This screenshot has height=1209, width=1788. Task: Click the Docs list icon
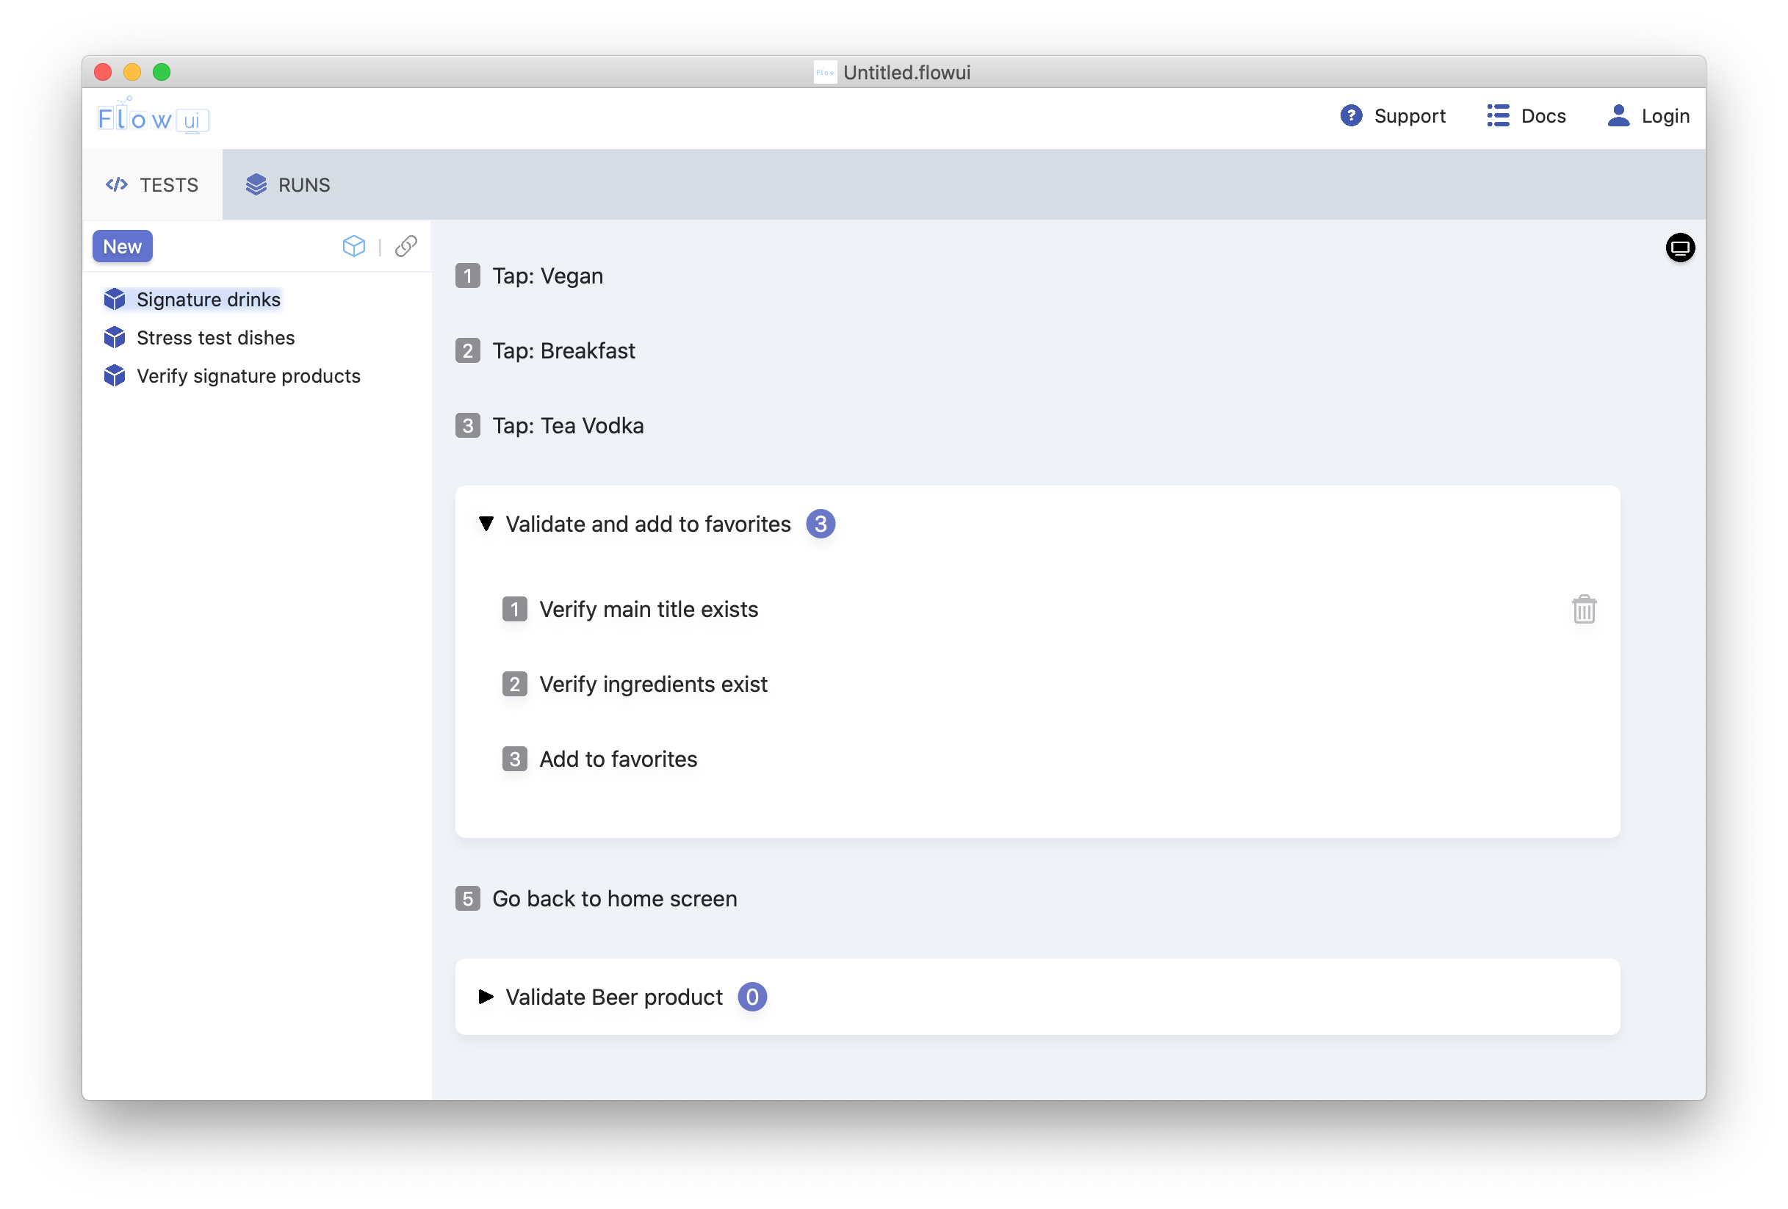point(1497,116)
